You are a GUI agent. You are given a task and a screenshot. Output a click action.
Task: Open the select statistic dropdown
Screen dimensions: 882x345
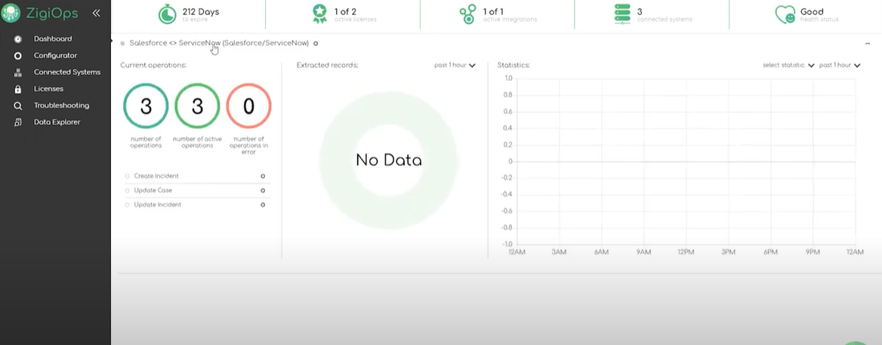(788, 65)
